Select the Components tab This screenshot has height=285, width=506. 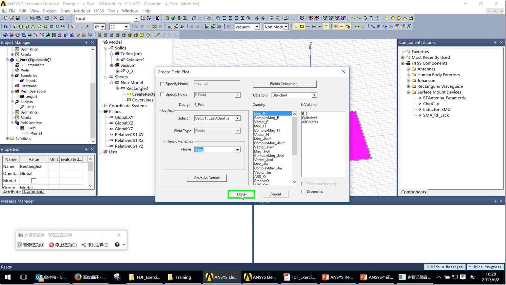pyautogui.click(x=414, y=192)
